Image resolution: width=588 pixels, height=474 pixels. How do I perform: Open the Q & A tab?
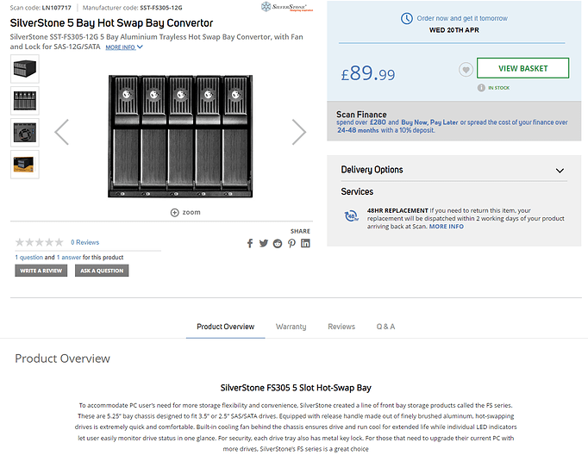pyautogui.click(x=385, y=327)
